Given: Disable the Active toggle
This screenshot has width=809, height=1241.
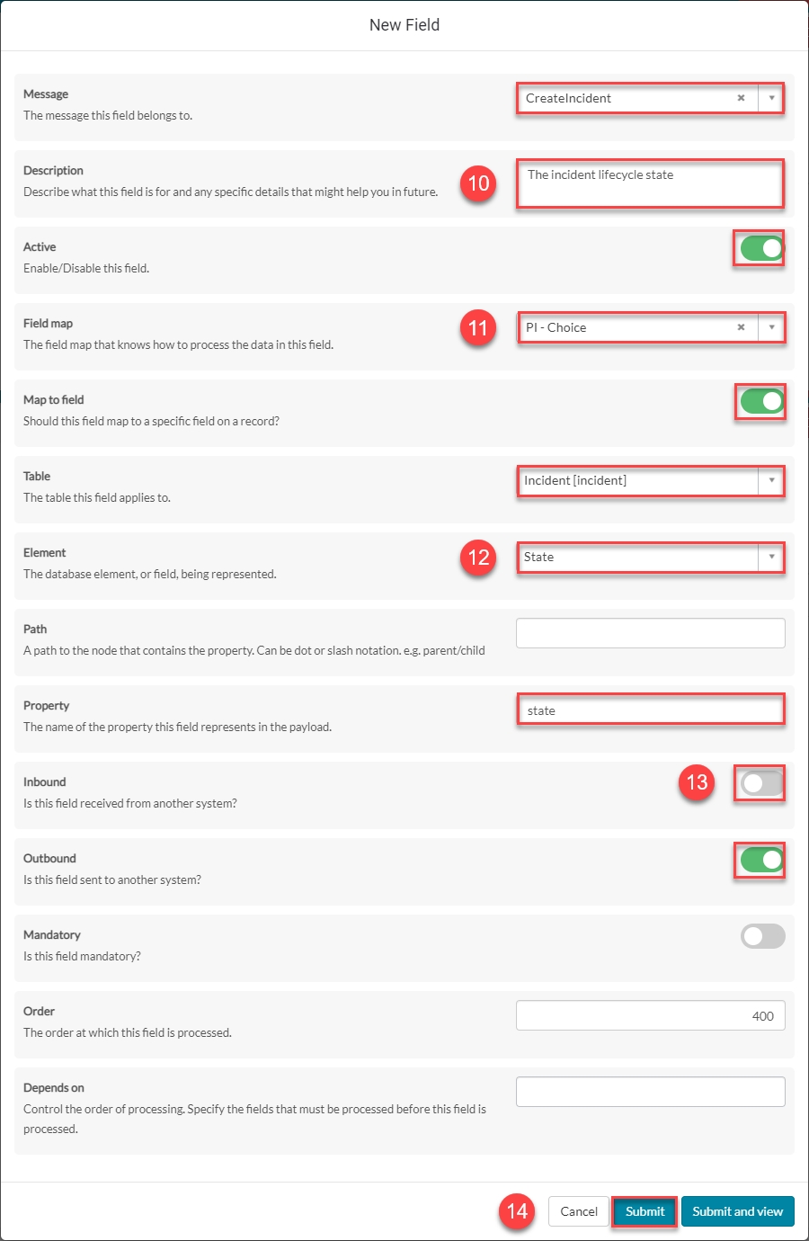Looking at the screenshot, I should [762, 248].
